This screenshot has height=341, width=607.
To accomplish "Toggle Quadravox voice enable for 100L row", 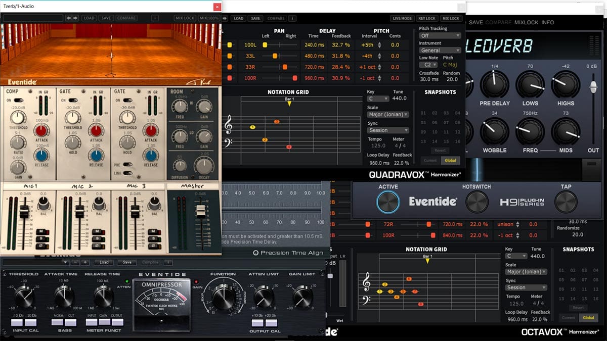I will (230, 45).
